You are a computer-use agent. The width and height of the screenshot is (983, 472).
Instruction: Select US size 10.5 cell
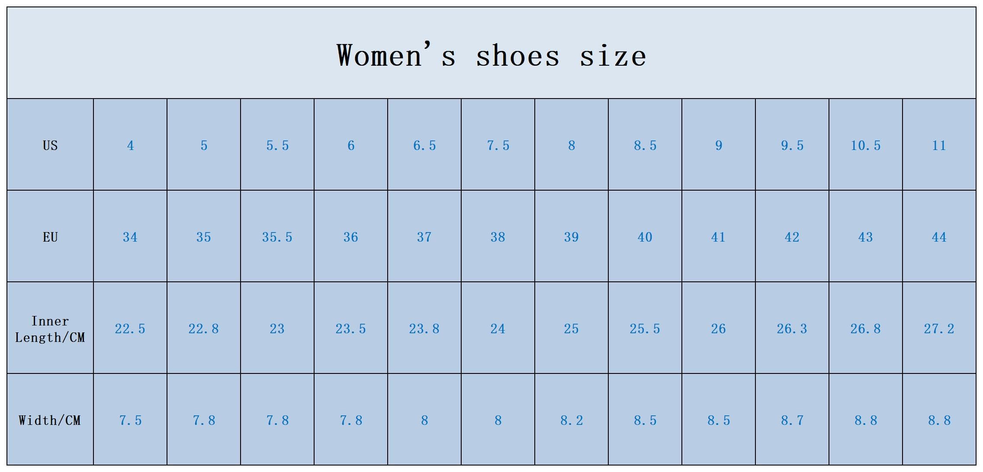click(x=865, y=145)
